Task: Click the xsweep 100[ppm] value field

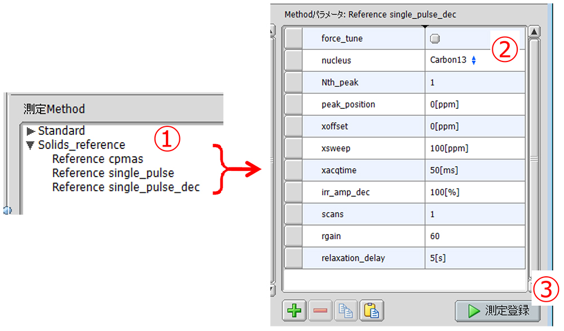Action: 474,148
